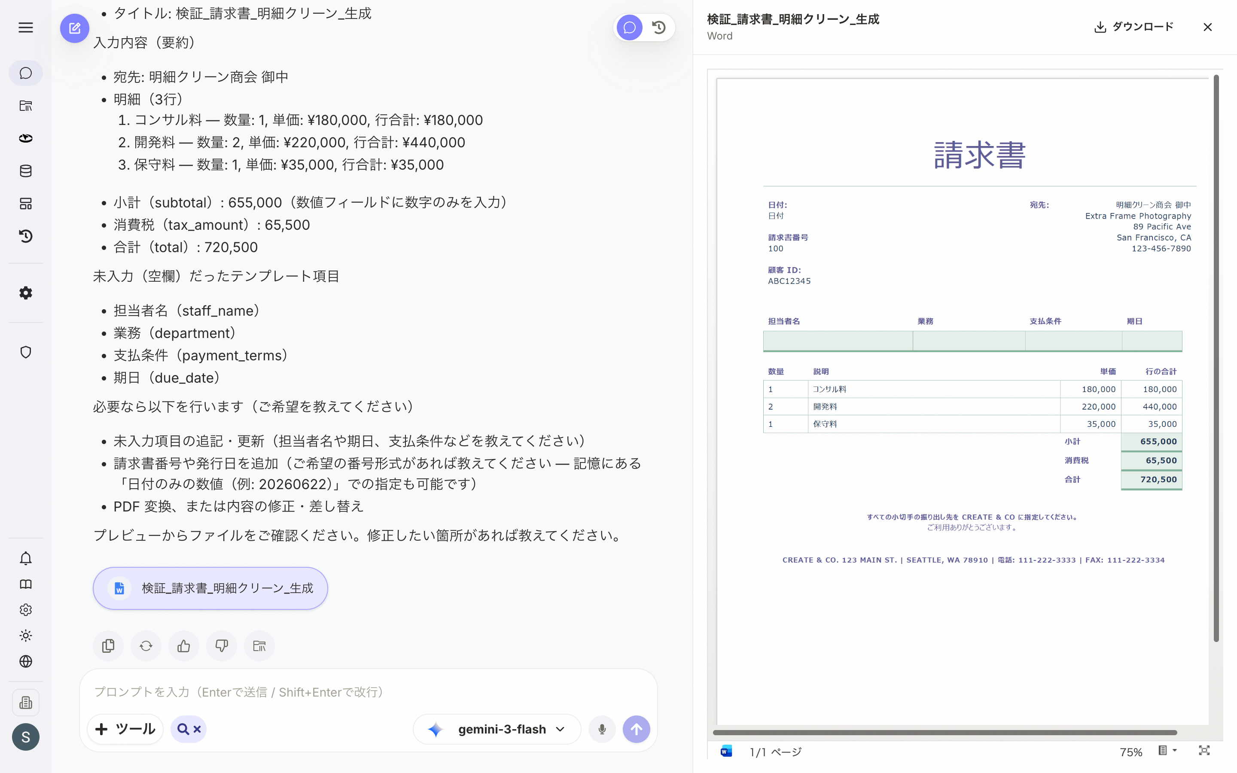The width and height of the screenshot is (1237, 773).
Task: Click the eye-like icon in the sidebar
Action: tap(26, 139)
